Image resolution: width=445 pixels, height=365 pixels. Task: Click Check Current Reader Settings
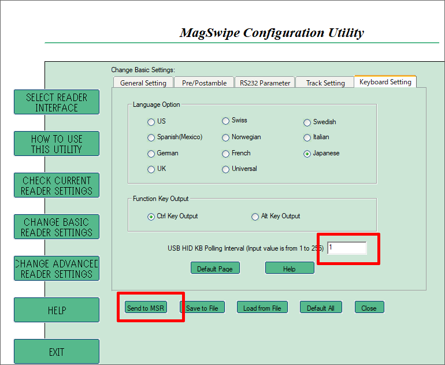57,185
